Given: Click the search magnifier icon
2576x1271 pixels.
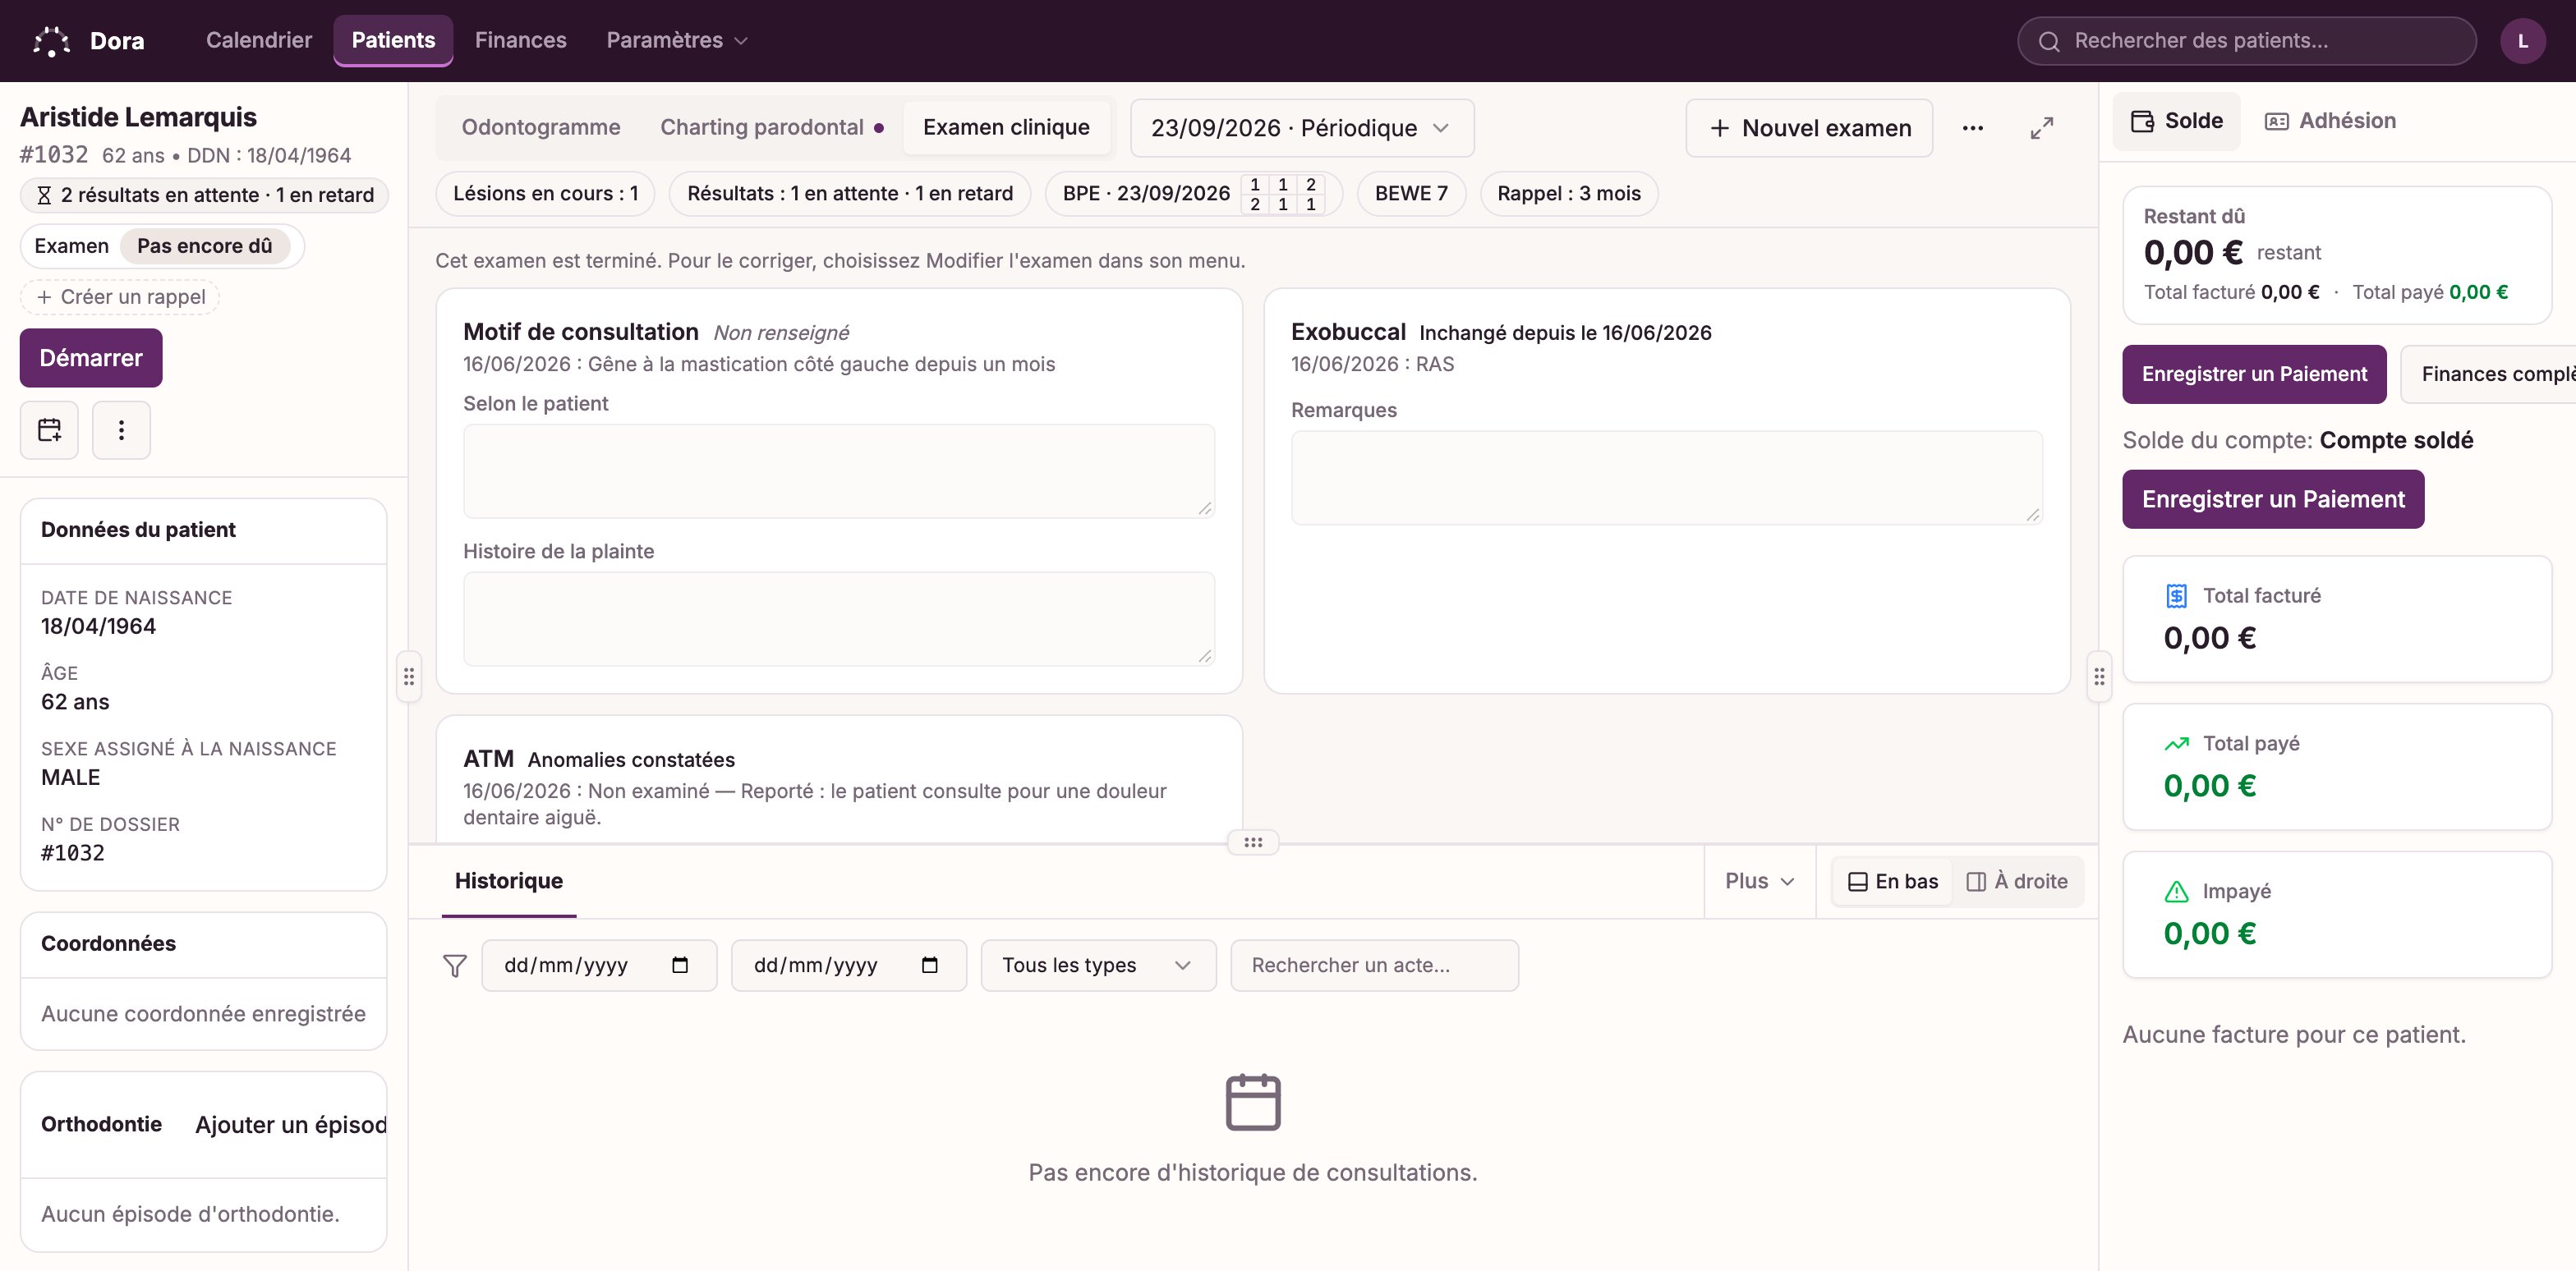Looking at the screenshot, I should coord(2049,41).
